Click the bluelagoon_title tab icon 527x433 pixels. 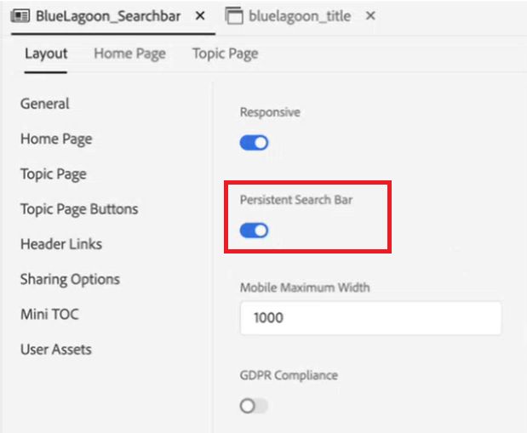pos(233,16)
